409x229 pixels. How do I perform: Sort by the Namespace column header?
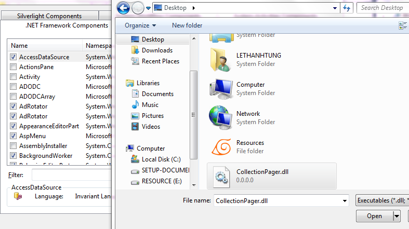click(x=97, y=46)
